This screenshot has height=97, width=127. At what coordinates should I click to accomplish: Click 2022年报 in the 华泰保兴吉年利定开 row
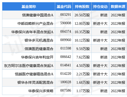tap(118, 57)
